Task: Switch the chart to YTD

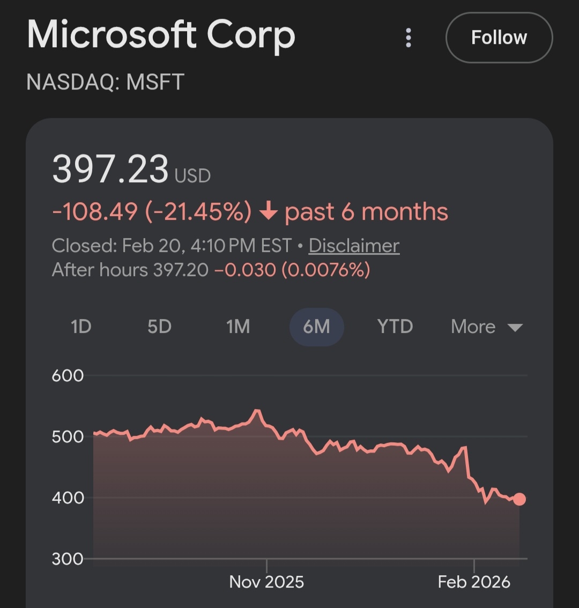Action: pos(395,327)
